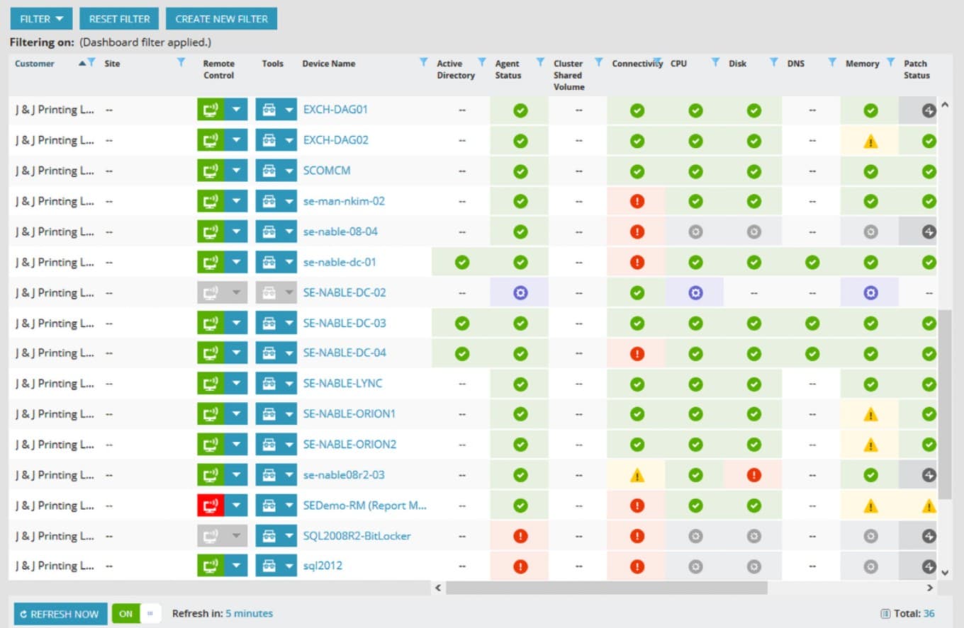This screenshot has height=628, width=964.
Task: Open remote control for EXCH-DAG01
Action: tap(211, 110)
